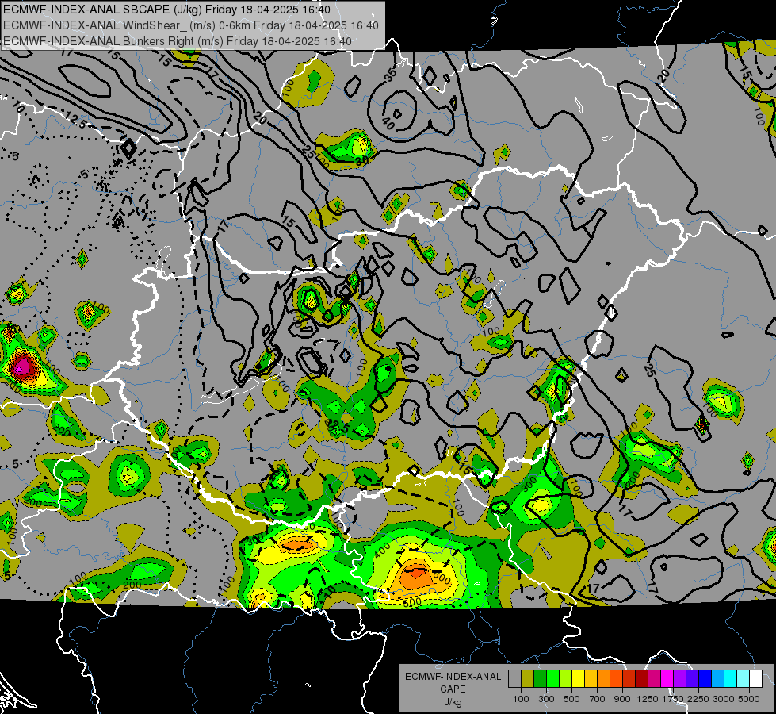This screenshot has height=714, width=776.
Task: Click the bright magenta legend swatch
Action: [667, 679]
